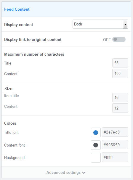Edit the Background hex value #ffffff

click(x=115, y=157)
